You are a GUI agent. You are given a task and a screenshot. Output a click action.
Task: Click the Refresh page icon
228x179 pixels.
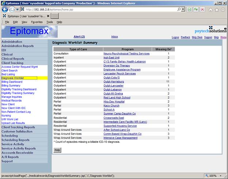pyautogui.click(x=196, y=9)
